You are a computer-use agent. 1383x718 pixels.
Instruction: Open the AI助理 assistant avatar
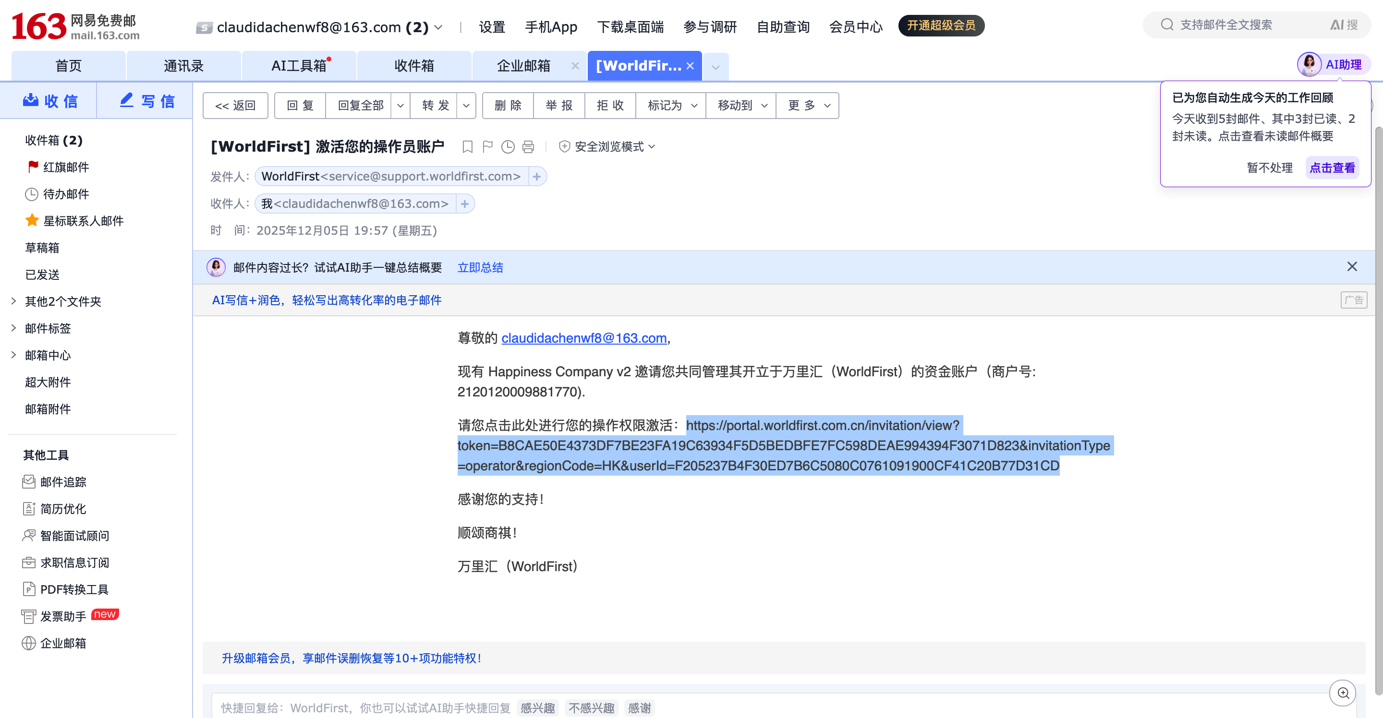tap(1310, 65)
